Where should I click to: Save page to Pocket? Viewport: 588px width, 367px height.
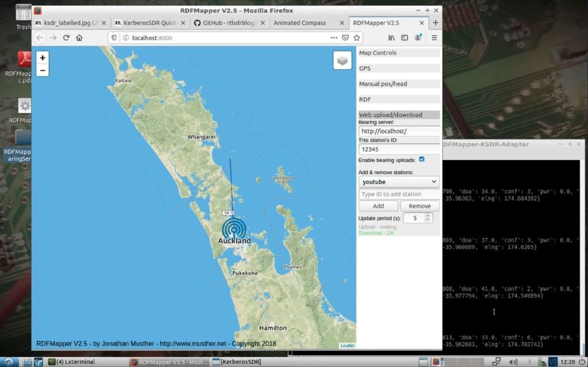pos(345,37)
